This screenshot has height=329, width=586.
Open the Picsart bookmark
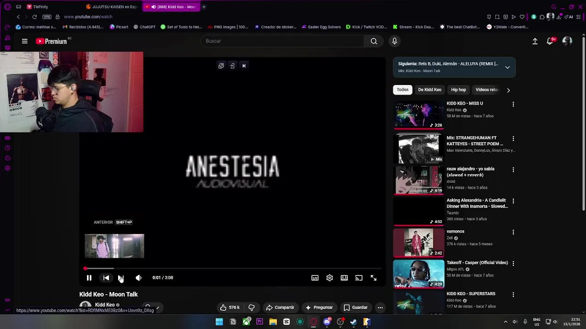pyautogui.click(x=119, y=27)
